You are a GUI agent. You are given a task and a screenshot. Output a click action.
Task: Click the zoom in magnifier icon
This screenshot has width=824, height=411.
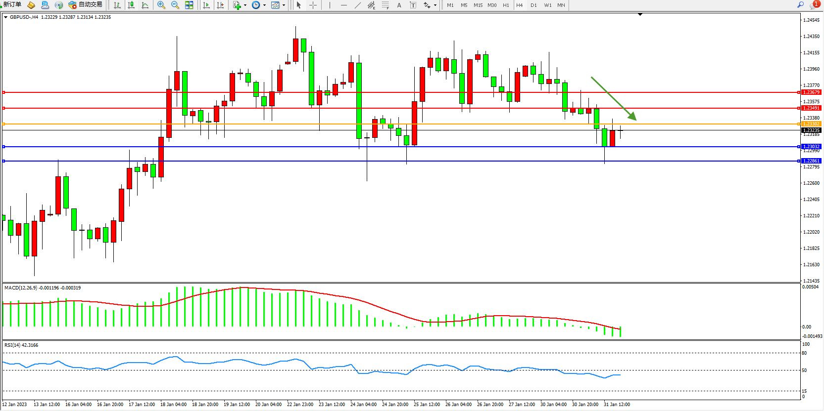coord(161,5)
